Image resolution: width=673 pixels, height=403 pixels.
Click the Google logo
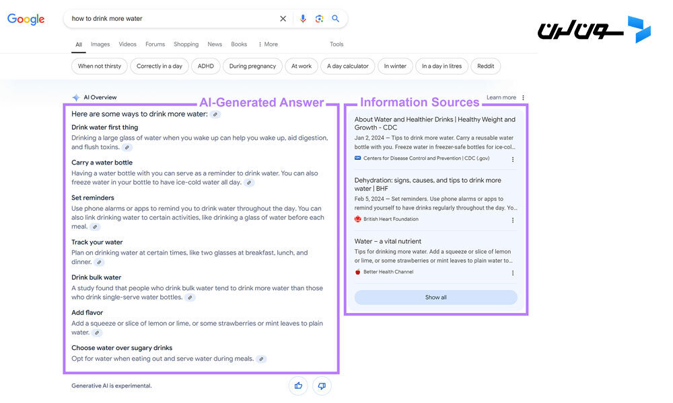point(26,19)
